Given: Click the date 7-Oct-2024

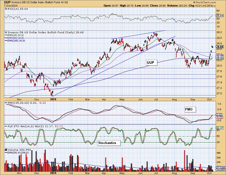Looking at the screenshot, I should click(11, 5).
